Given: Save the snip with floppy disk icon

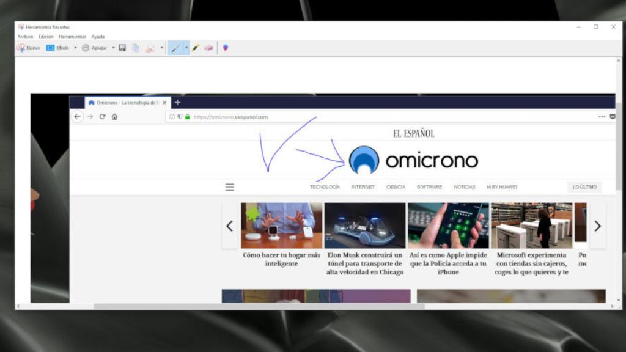Looking at the screenshot, I should coord(122,48).
